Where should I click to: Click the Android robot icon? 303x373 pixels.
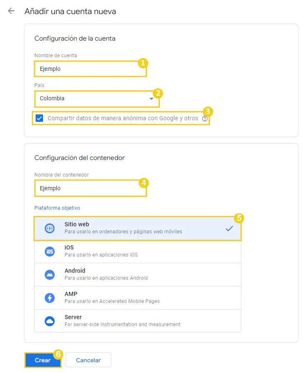(x=50, y=275)
